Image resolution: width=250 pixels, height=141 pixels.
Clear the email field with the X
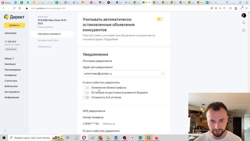(x=162, y=74)
